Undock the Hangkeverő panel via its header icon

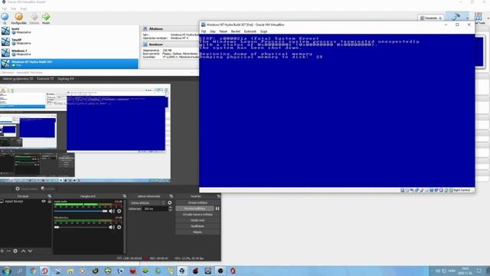point(124,196)
